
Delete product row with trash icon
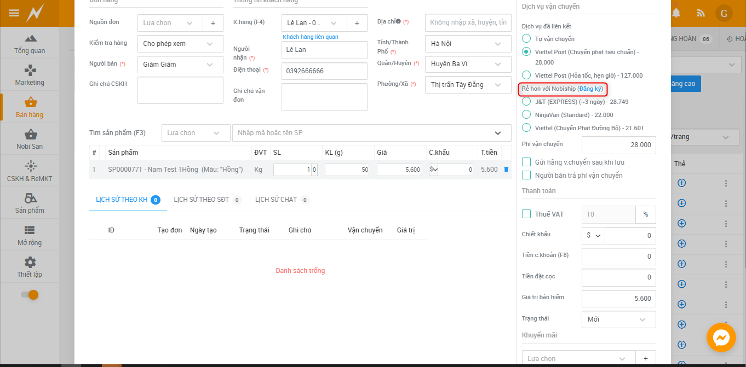tap(506, 170)
